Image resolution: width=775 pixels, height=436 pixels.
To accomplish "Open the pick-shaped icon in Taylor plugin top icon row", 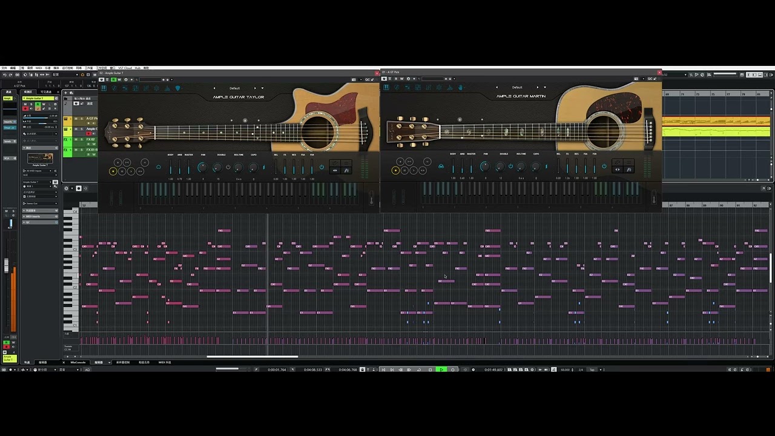I will click(x=177, y=88).
